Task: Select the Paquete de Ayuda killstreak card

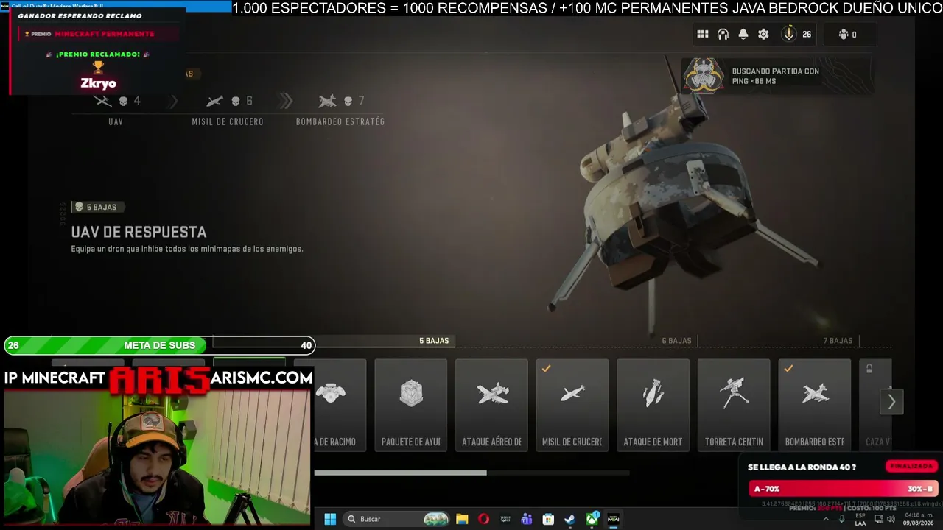Action: point(411,405)
